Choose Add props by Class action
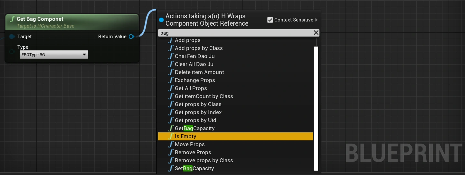 pyautogui.click(x=198, y=48)
